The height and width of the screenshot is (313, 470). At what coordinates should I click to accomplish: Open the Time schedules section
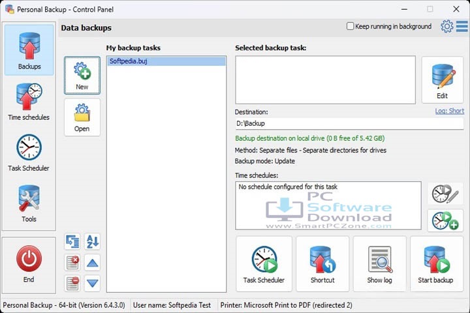point(29,102)
